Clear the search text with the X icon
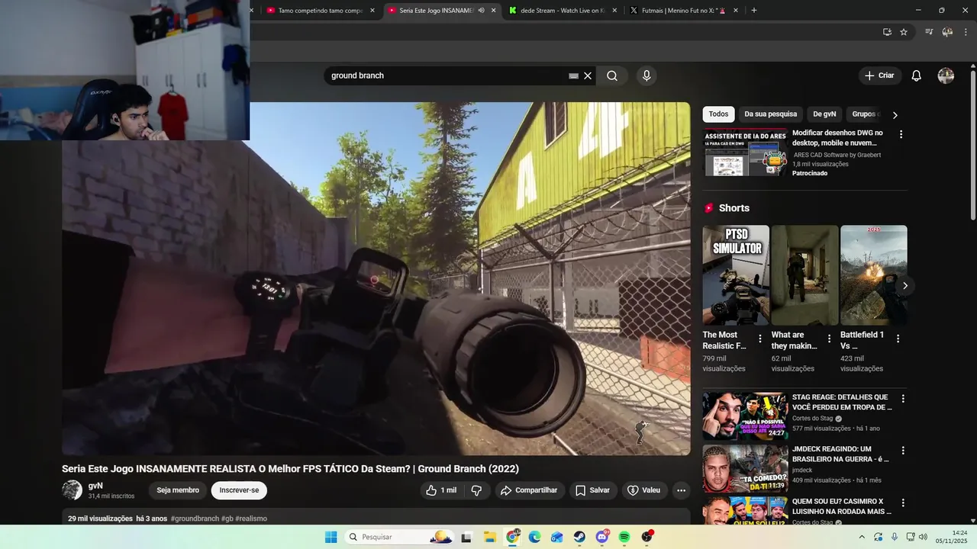The width and height of the screenshot is (977, 549). click(x=588, y=76)
